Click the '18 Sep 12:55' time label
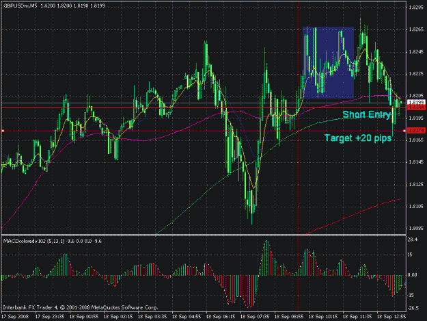 point(391,317)
